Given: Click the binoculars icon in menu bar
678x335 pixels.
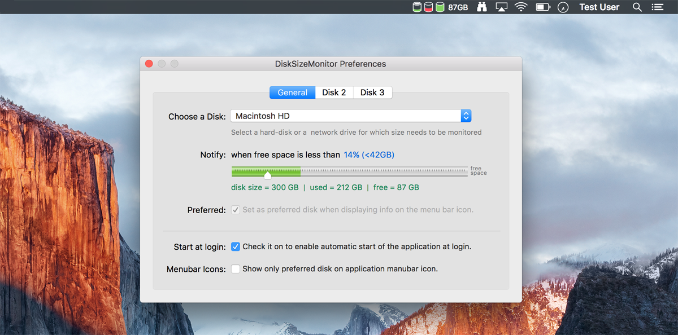Looking at the screenshot, I should tap(481, 7).
